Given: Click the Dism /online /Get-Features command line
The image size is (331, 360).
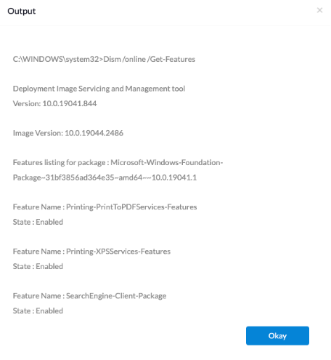Looking at the screenshot, I should (104, 59).
